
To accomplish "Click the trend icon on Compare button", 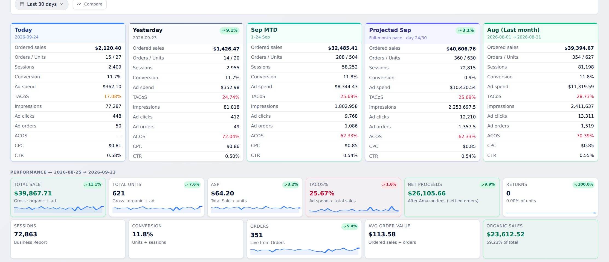I will pos(79,4).
